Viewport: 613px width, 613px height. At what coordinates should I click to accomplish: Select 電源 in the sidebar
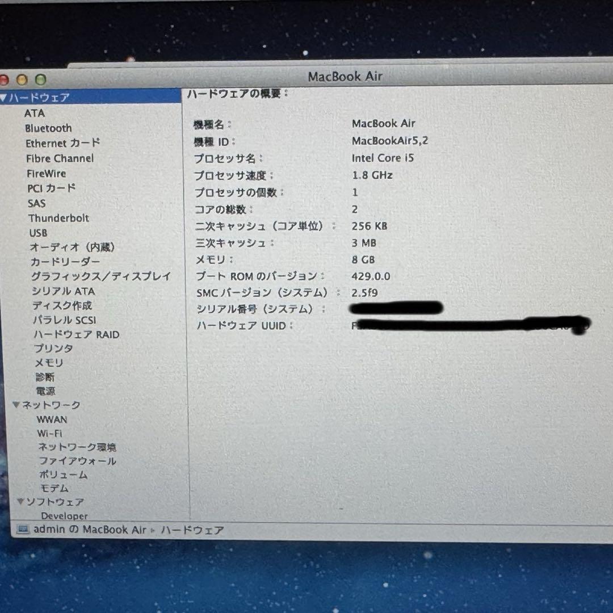[46, 391]
